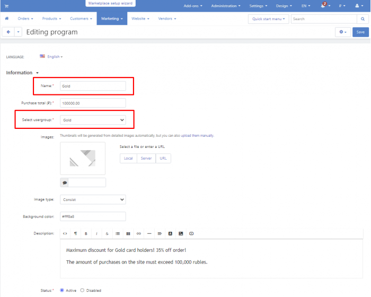The height and width of the screenshot is (297, 371).
Task: Go to the home dashboard icon
Action: (x=7, y=19)
